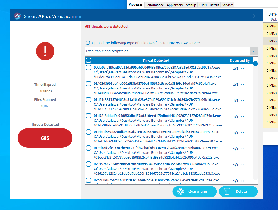
Task: Click the Files Scanned value 1,065
Action: pyautogui.click(x=45, y=106)
